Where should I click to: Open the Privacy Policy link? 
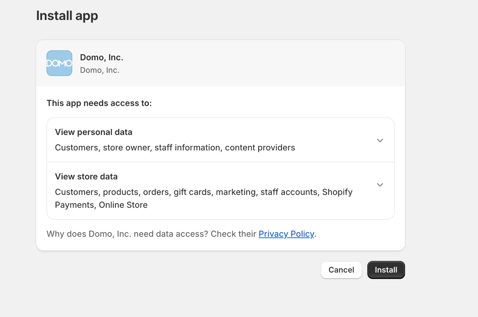point(286,234)
